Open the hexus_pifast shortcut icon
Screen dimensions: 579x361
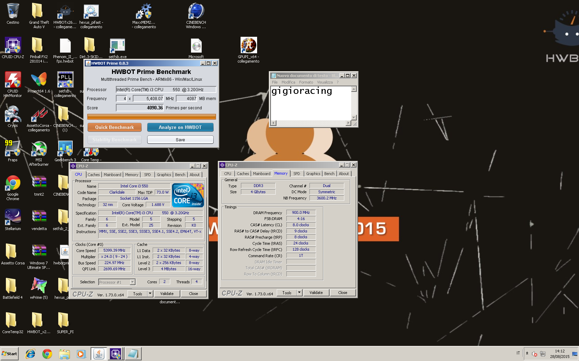(x=91, y=15)
